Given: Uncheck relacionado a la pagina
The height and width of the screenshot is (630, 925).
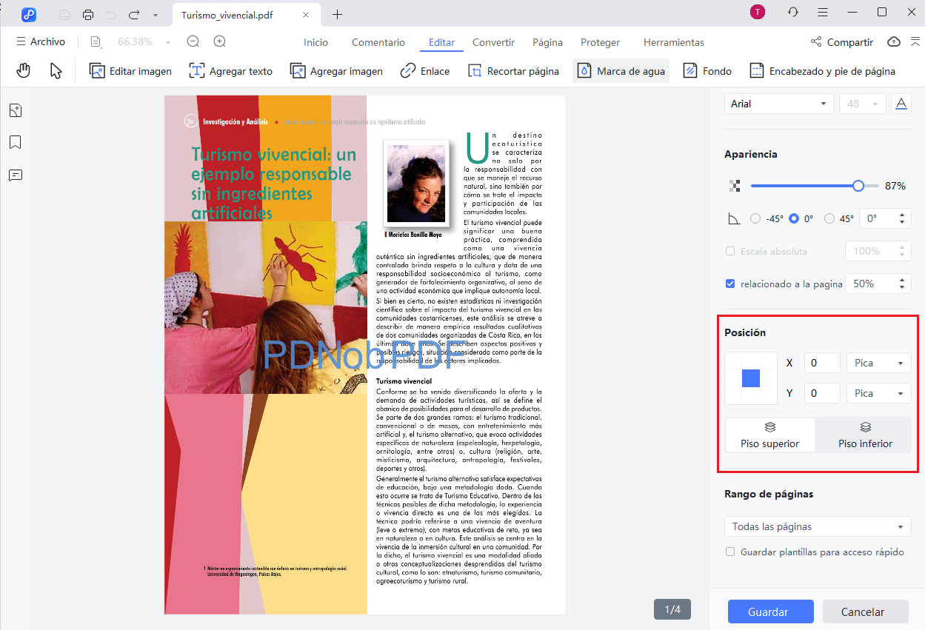Looking at the screenshot, I should pyautogui.click(x=729, y=283).
